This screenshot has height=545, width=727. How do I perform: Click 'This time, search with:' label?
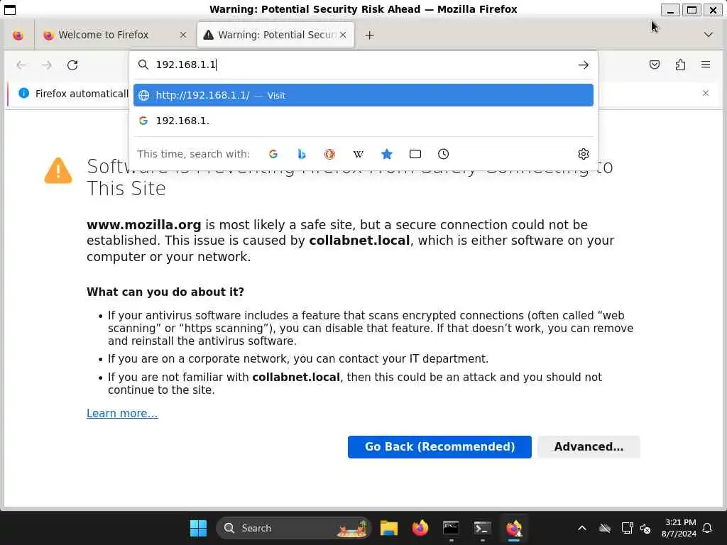click(x=193, y=154)
